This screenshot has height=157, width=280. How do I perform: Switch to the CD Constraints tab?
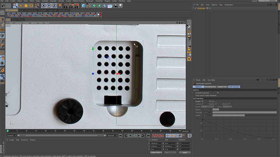pyautogui.click(x=12, y=10)
